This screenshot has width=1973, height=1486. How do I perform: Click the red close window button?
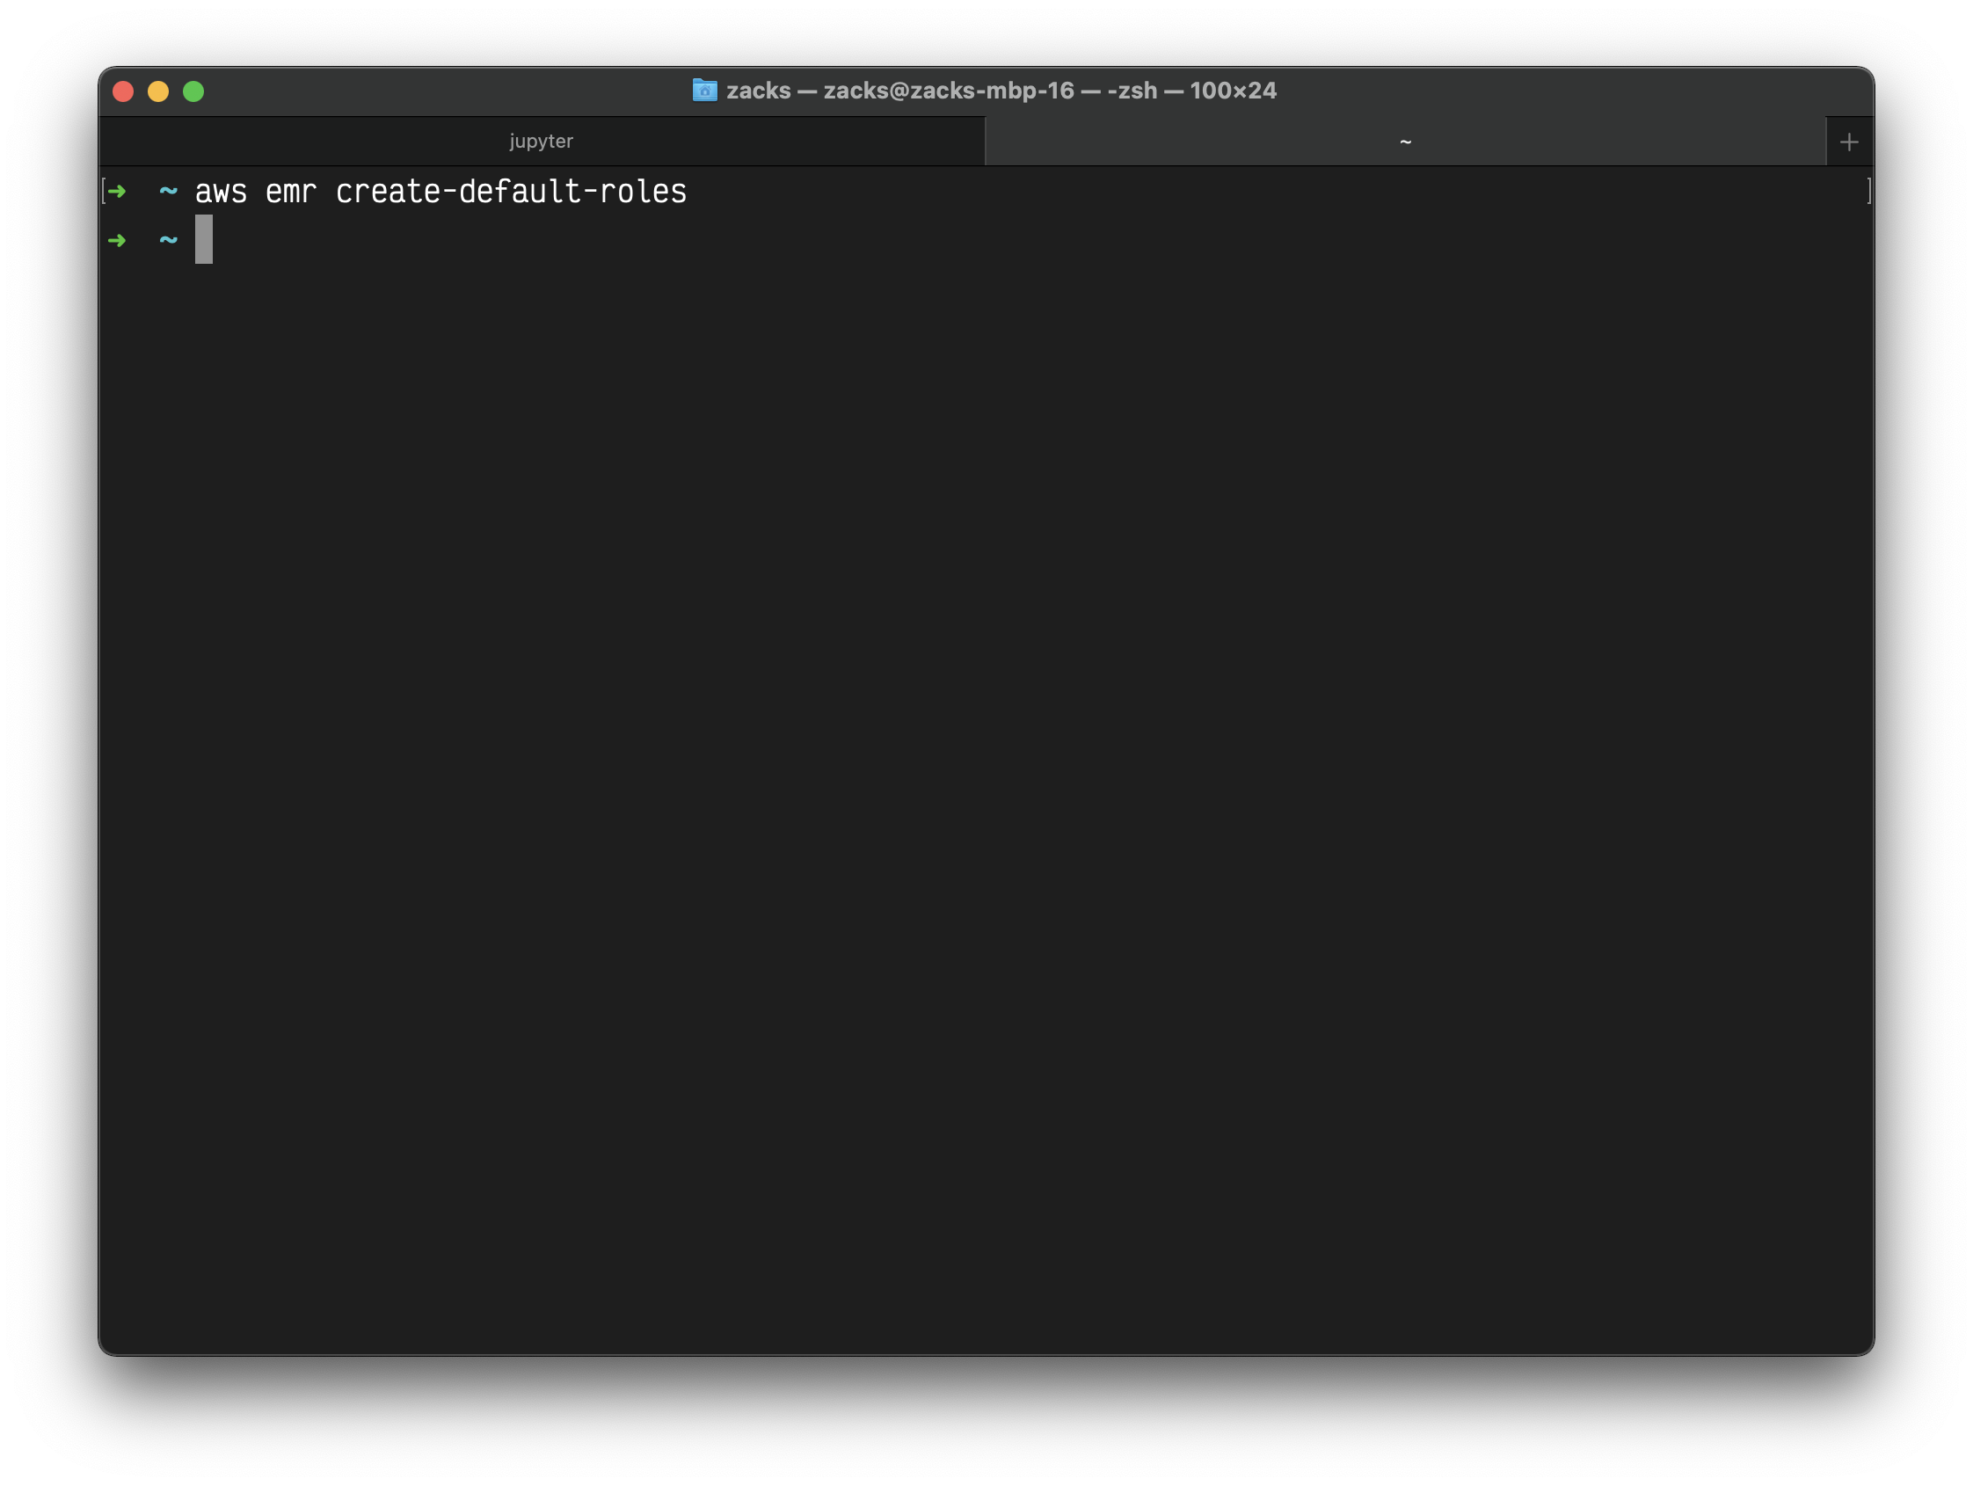[x=123, y=91]
